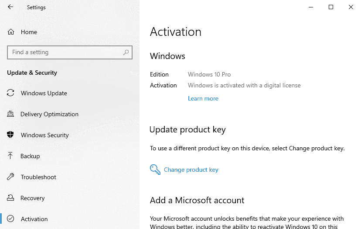Click the Change product key link
361x229 pixels.
[191, 170]
